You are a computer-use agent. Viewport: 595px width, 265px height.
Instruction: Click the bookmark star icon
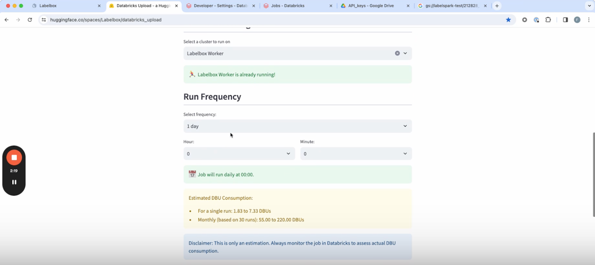[508, 20]
